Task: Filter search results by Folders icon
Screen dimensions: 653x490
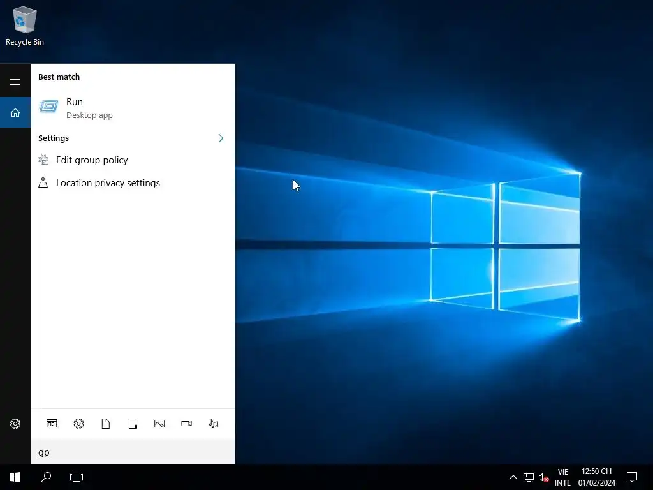Action: 133,424
